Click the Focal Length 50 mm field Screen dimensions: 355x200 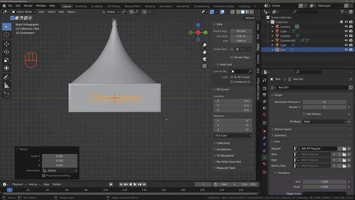pos(241,31)
